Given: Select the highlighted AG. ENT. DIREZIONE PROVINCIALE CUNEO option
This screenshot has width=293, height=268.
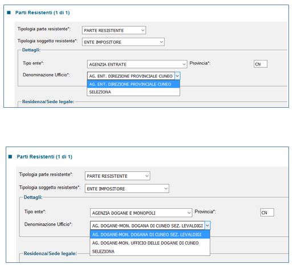Looking at the screenshot, I should 133,84.
